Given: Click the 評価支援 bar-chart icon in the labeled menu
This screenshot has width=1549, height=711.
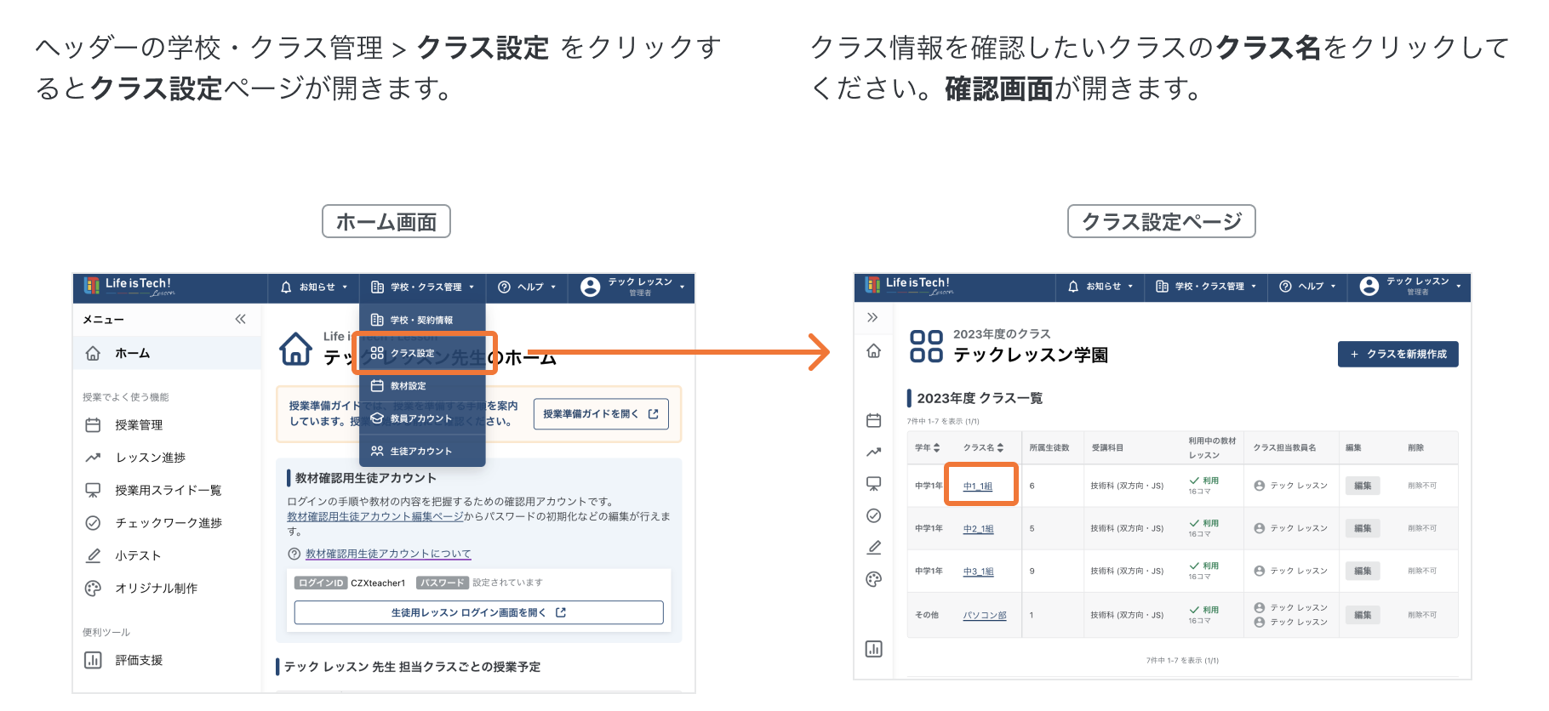Looking at the screenshot, I should click(94, 660).
